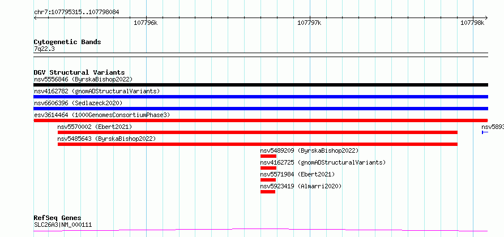Select the short red nsv4162725 bar
Image resolution: width=504 pixels, height=237 pixels.
point(268,168)
